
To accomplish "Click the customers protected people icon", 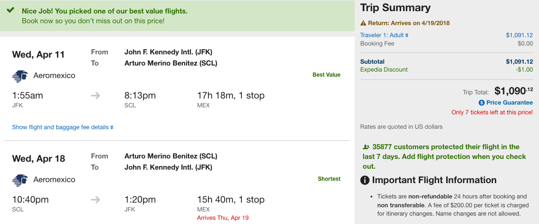I will click(366, 147).
